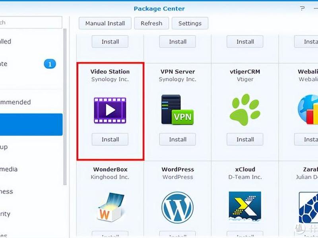The height and width of the screenshot is (238, 318).
Task: Click the Video Station title text
Action: [110, 71]
